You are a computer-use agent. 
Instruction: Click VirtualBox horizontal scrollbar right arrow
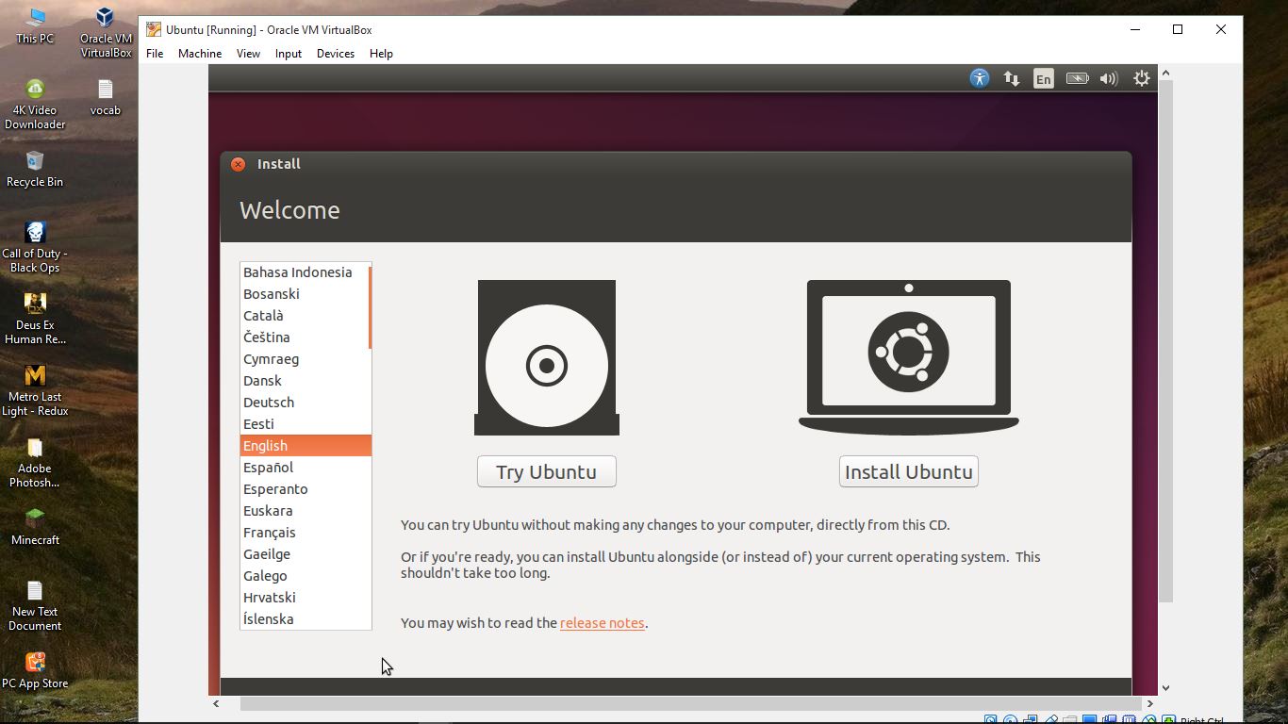1149,703
